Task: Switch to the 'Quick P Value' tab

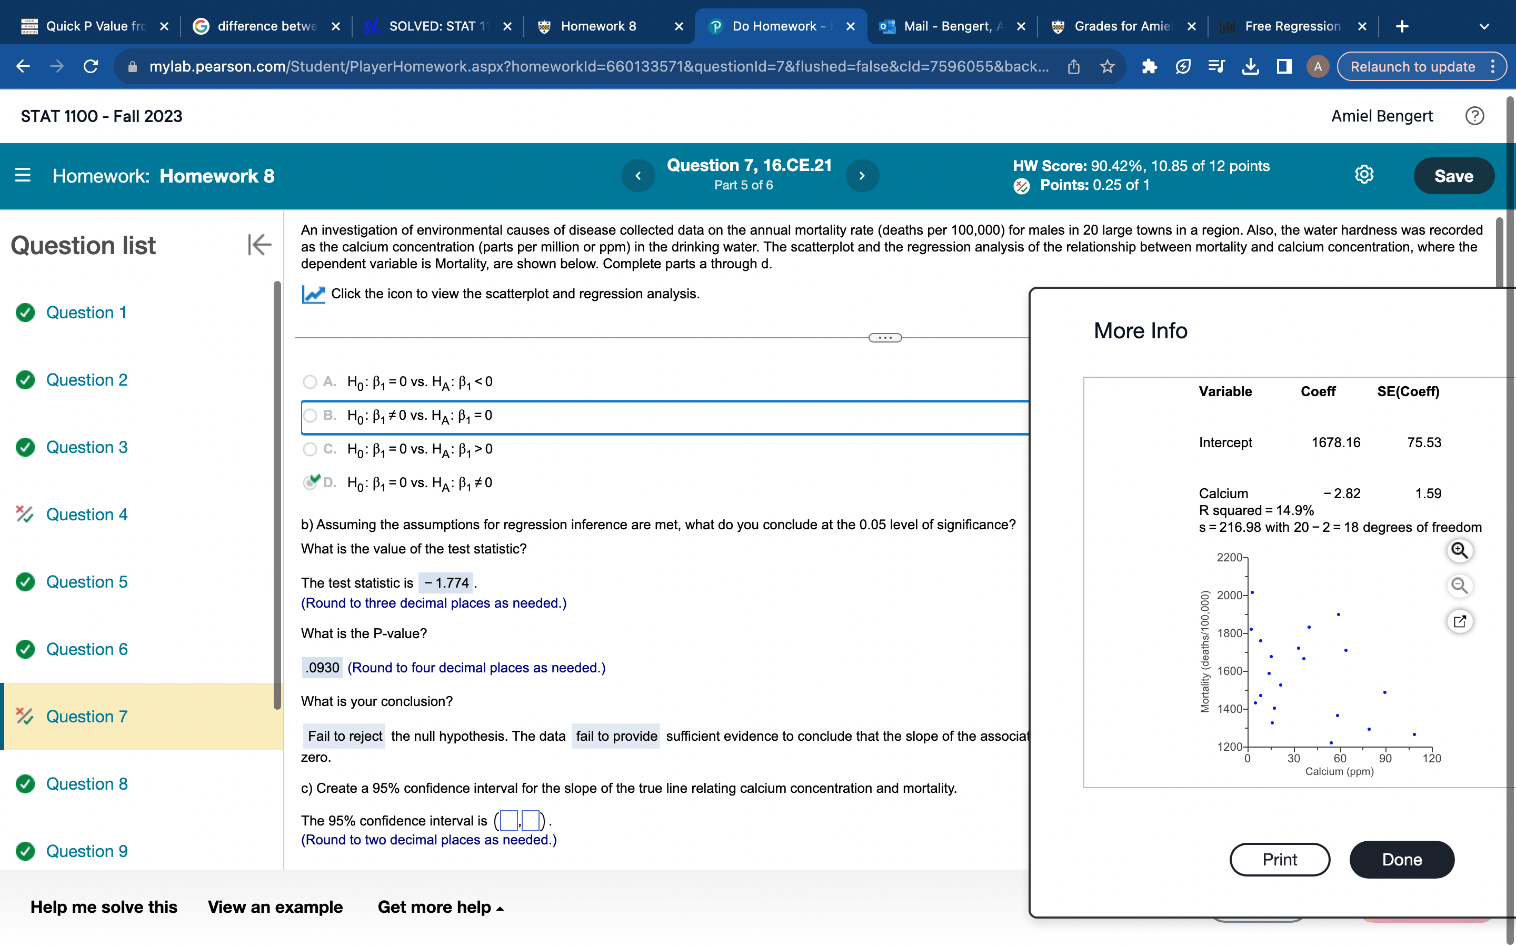Action: point(94,26)
